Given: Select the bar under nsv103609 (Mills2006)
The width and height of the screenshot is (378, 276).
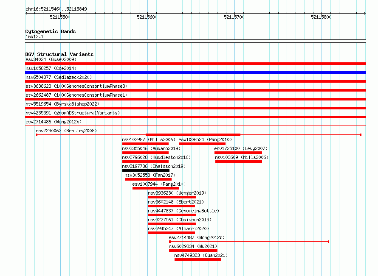Looking at the screenshot, I should (239, 162).
